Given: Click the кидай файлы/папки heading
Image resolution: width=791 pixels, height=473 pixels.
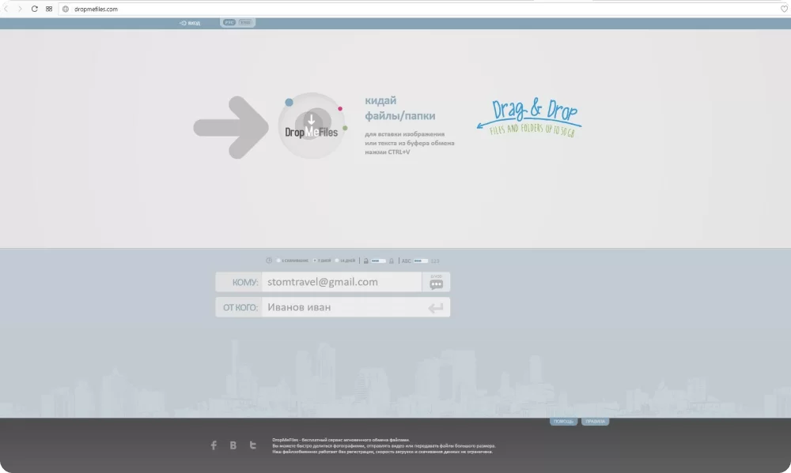Looking at the screenshot, I should (400, 108).
